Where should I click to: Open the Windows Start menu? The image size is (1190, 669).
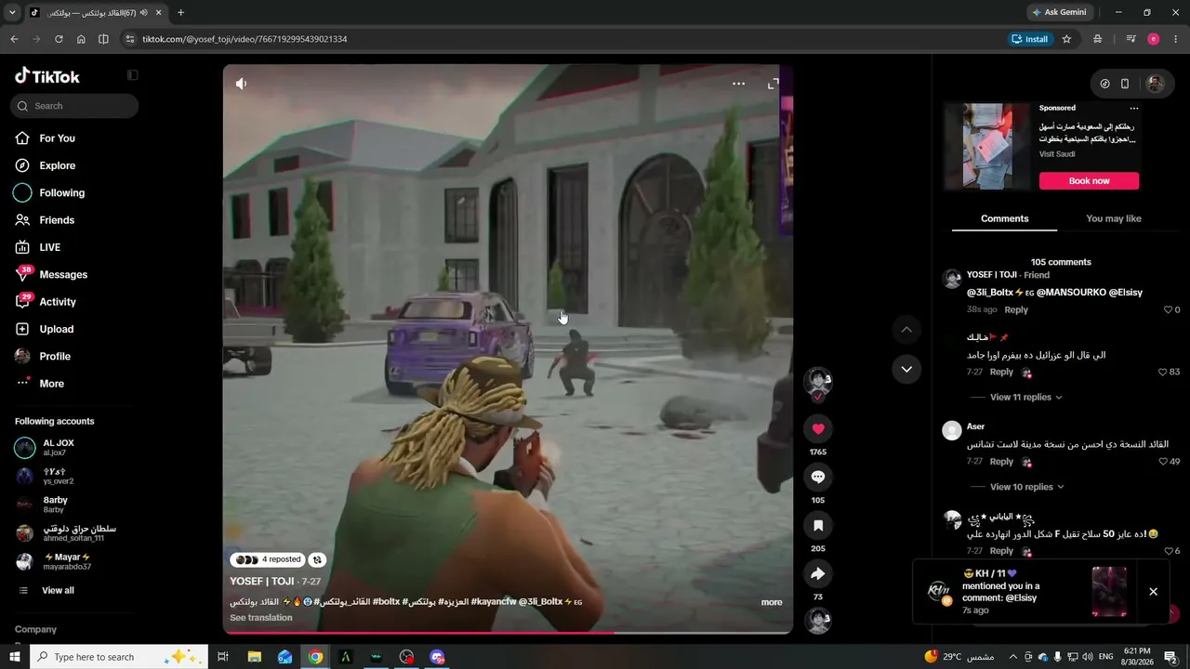click(x=15, y=657)
